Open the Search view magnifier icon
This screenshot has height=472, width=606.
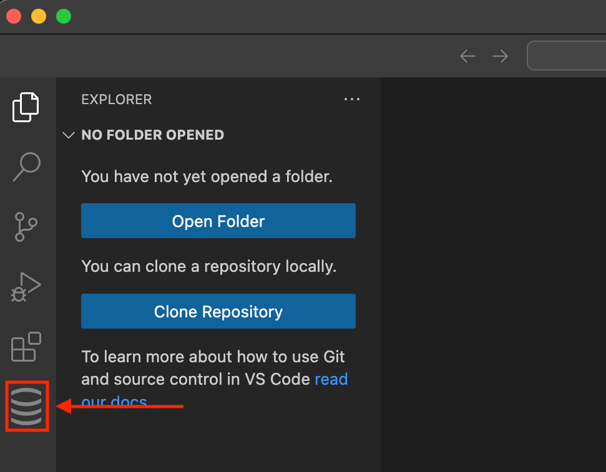(26, 167)
